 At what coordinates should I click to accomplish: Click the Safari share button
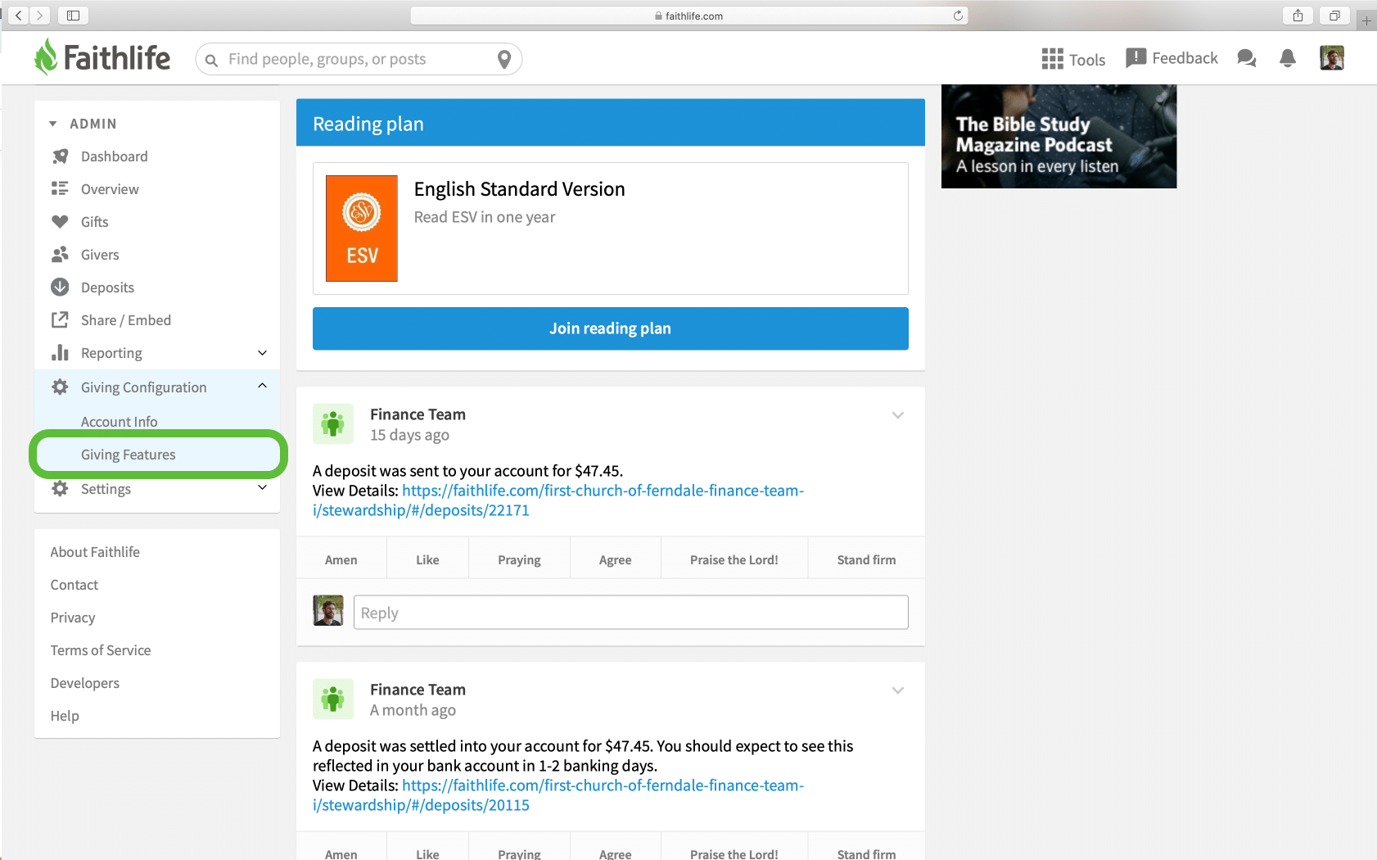pos(1298,16)
